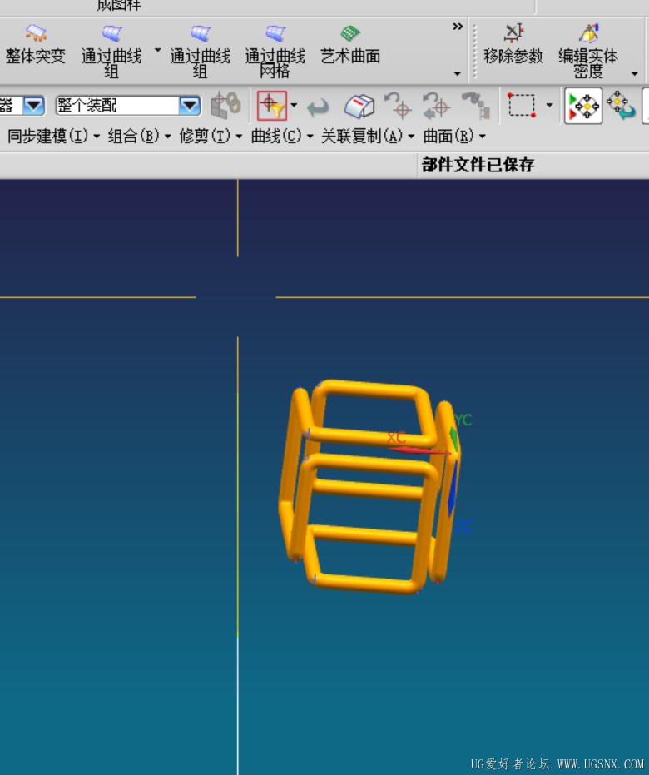Open the 修剪(T) menu
The image size is (649, 775).
(x=211, y=136)
